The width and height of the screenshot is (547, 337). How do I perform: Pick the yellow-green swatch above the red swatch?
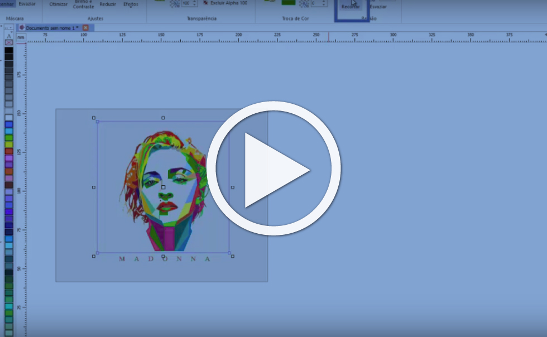coord(9,145)
